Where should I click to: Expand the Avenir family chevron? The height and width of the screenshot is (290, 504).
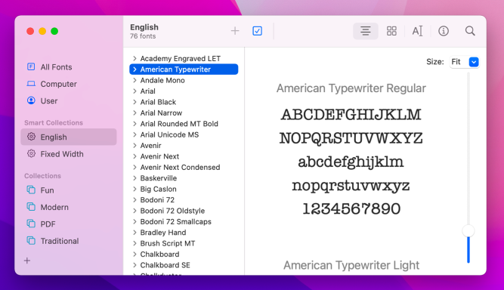[x=135, y=146]
